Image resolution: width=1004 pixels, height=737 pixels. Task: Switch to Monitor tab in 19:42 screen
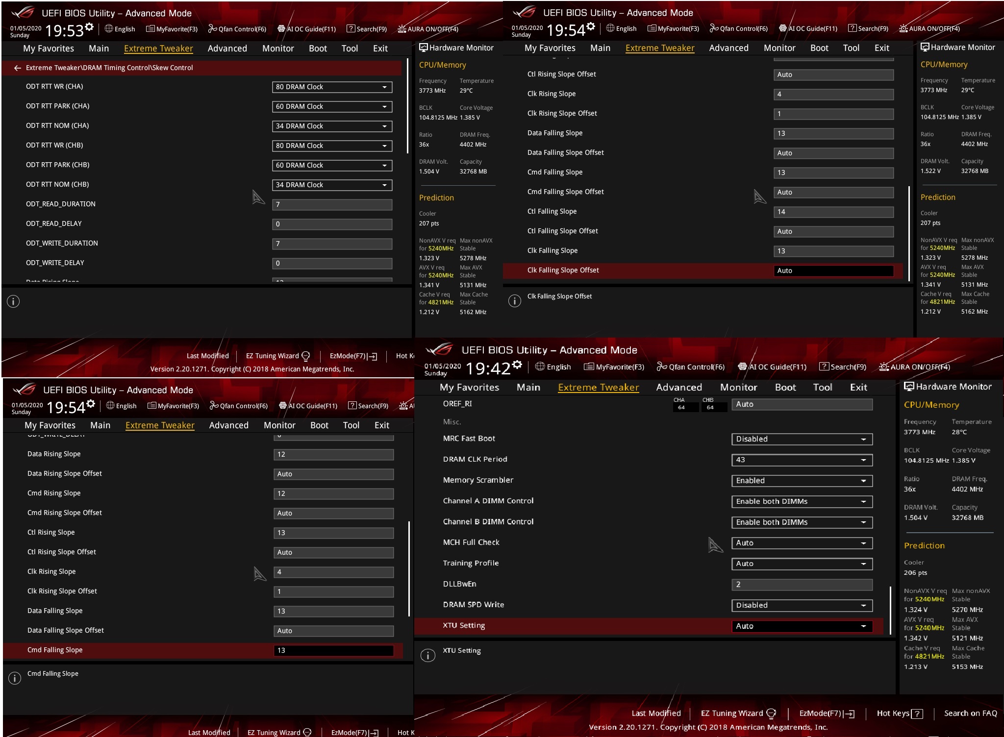point(738,388)
